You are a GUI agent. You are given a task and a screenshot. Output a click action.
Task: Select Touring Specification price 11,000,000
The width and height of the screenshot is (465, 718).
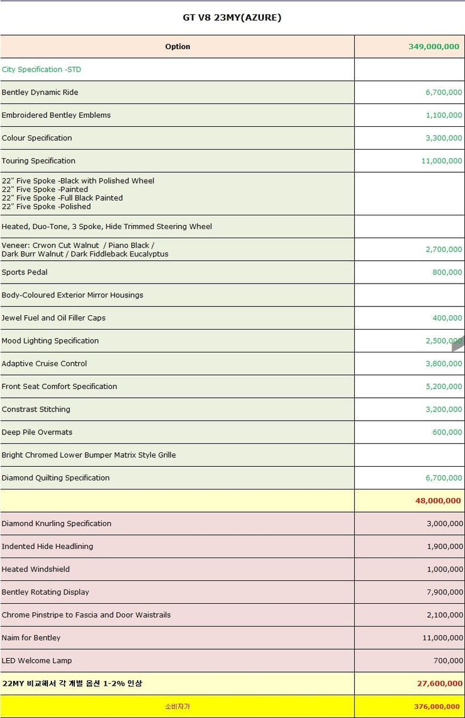[x=442, y=161]
